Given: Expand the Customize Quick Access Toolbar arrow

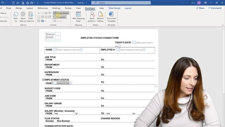Looking at the screenshot, I should pos(38,3).
